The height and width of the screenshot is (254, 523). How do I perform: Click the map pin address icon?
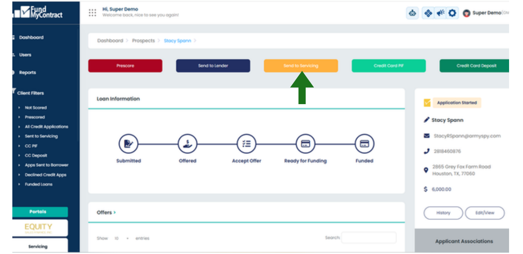[x=426, y=170]
